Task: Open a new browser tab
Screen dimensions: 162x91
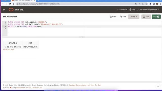Action: 38,1
